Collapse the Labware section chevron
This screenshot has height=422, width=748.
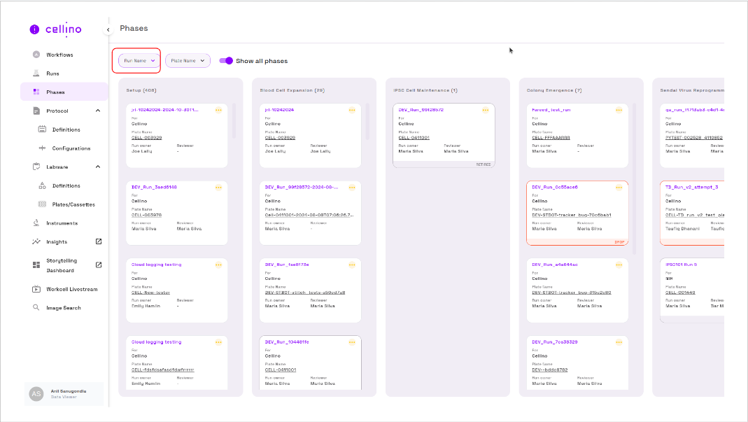tap(98, 167)
